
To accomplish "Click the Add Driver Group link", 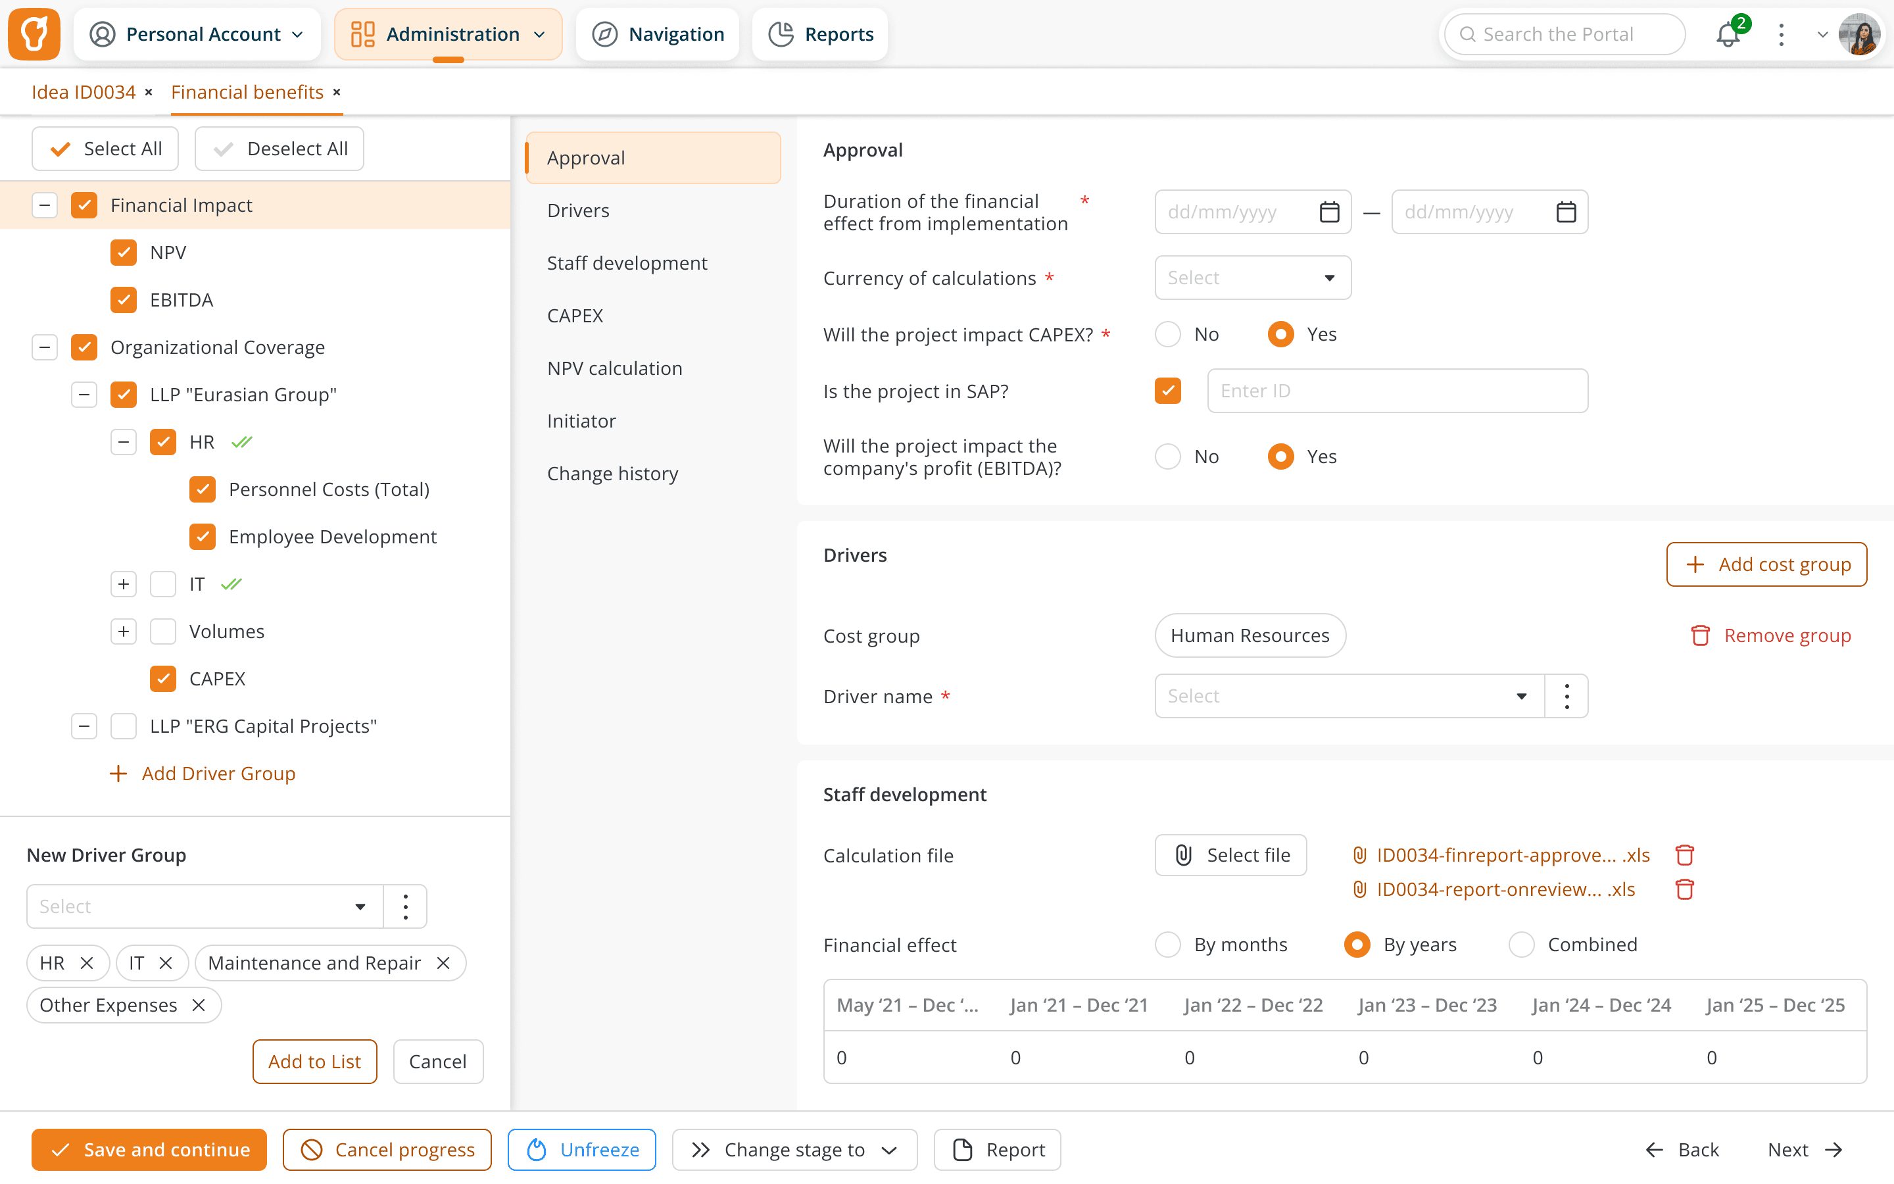I will [203, 774].
